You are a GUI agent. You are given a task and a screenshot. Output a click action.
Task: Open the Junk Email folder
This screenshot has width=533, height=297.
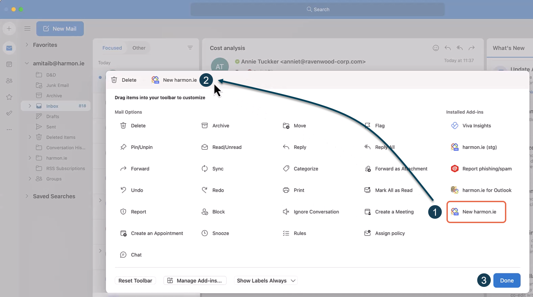[x=52, y=85]
